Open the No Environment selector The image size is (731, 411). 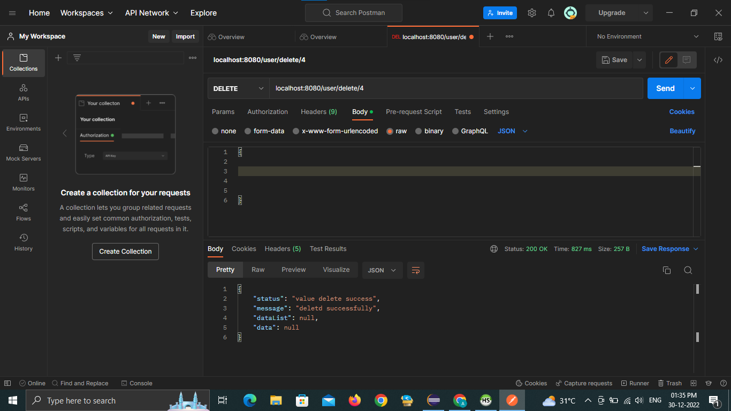(x=648, y=36)
